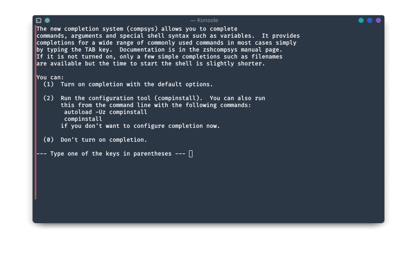Image resolution: width=417 pixels, height=260 pixels.
Task: Click the 'autoload -Uz compinstall' command line
Action: (x=106, y=112)
